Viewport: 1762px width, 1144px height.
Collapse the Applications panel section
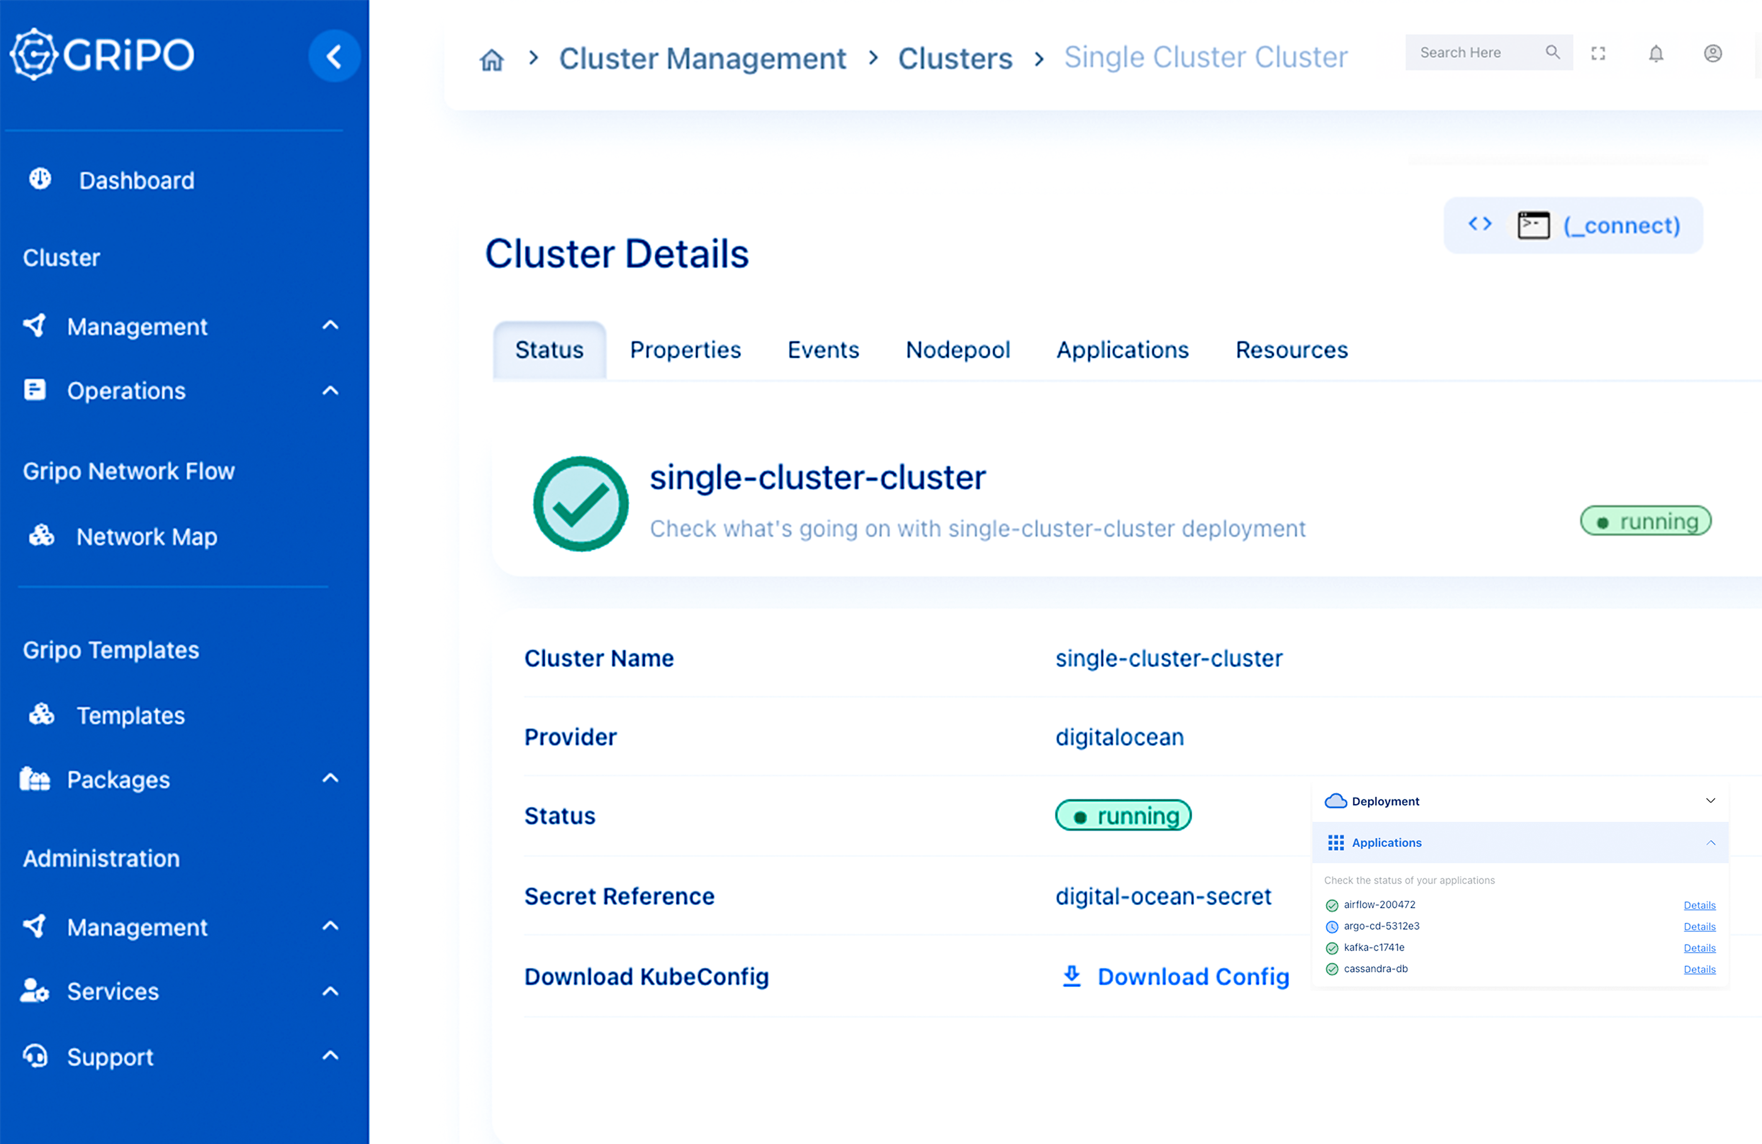(x=1710, y=843)
